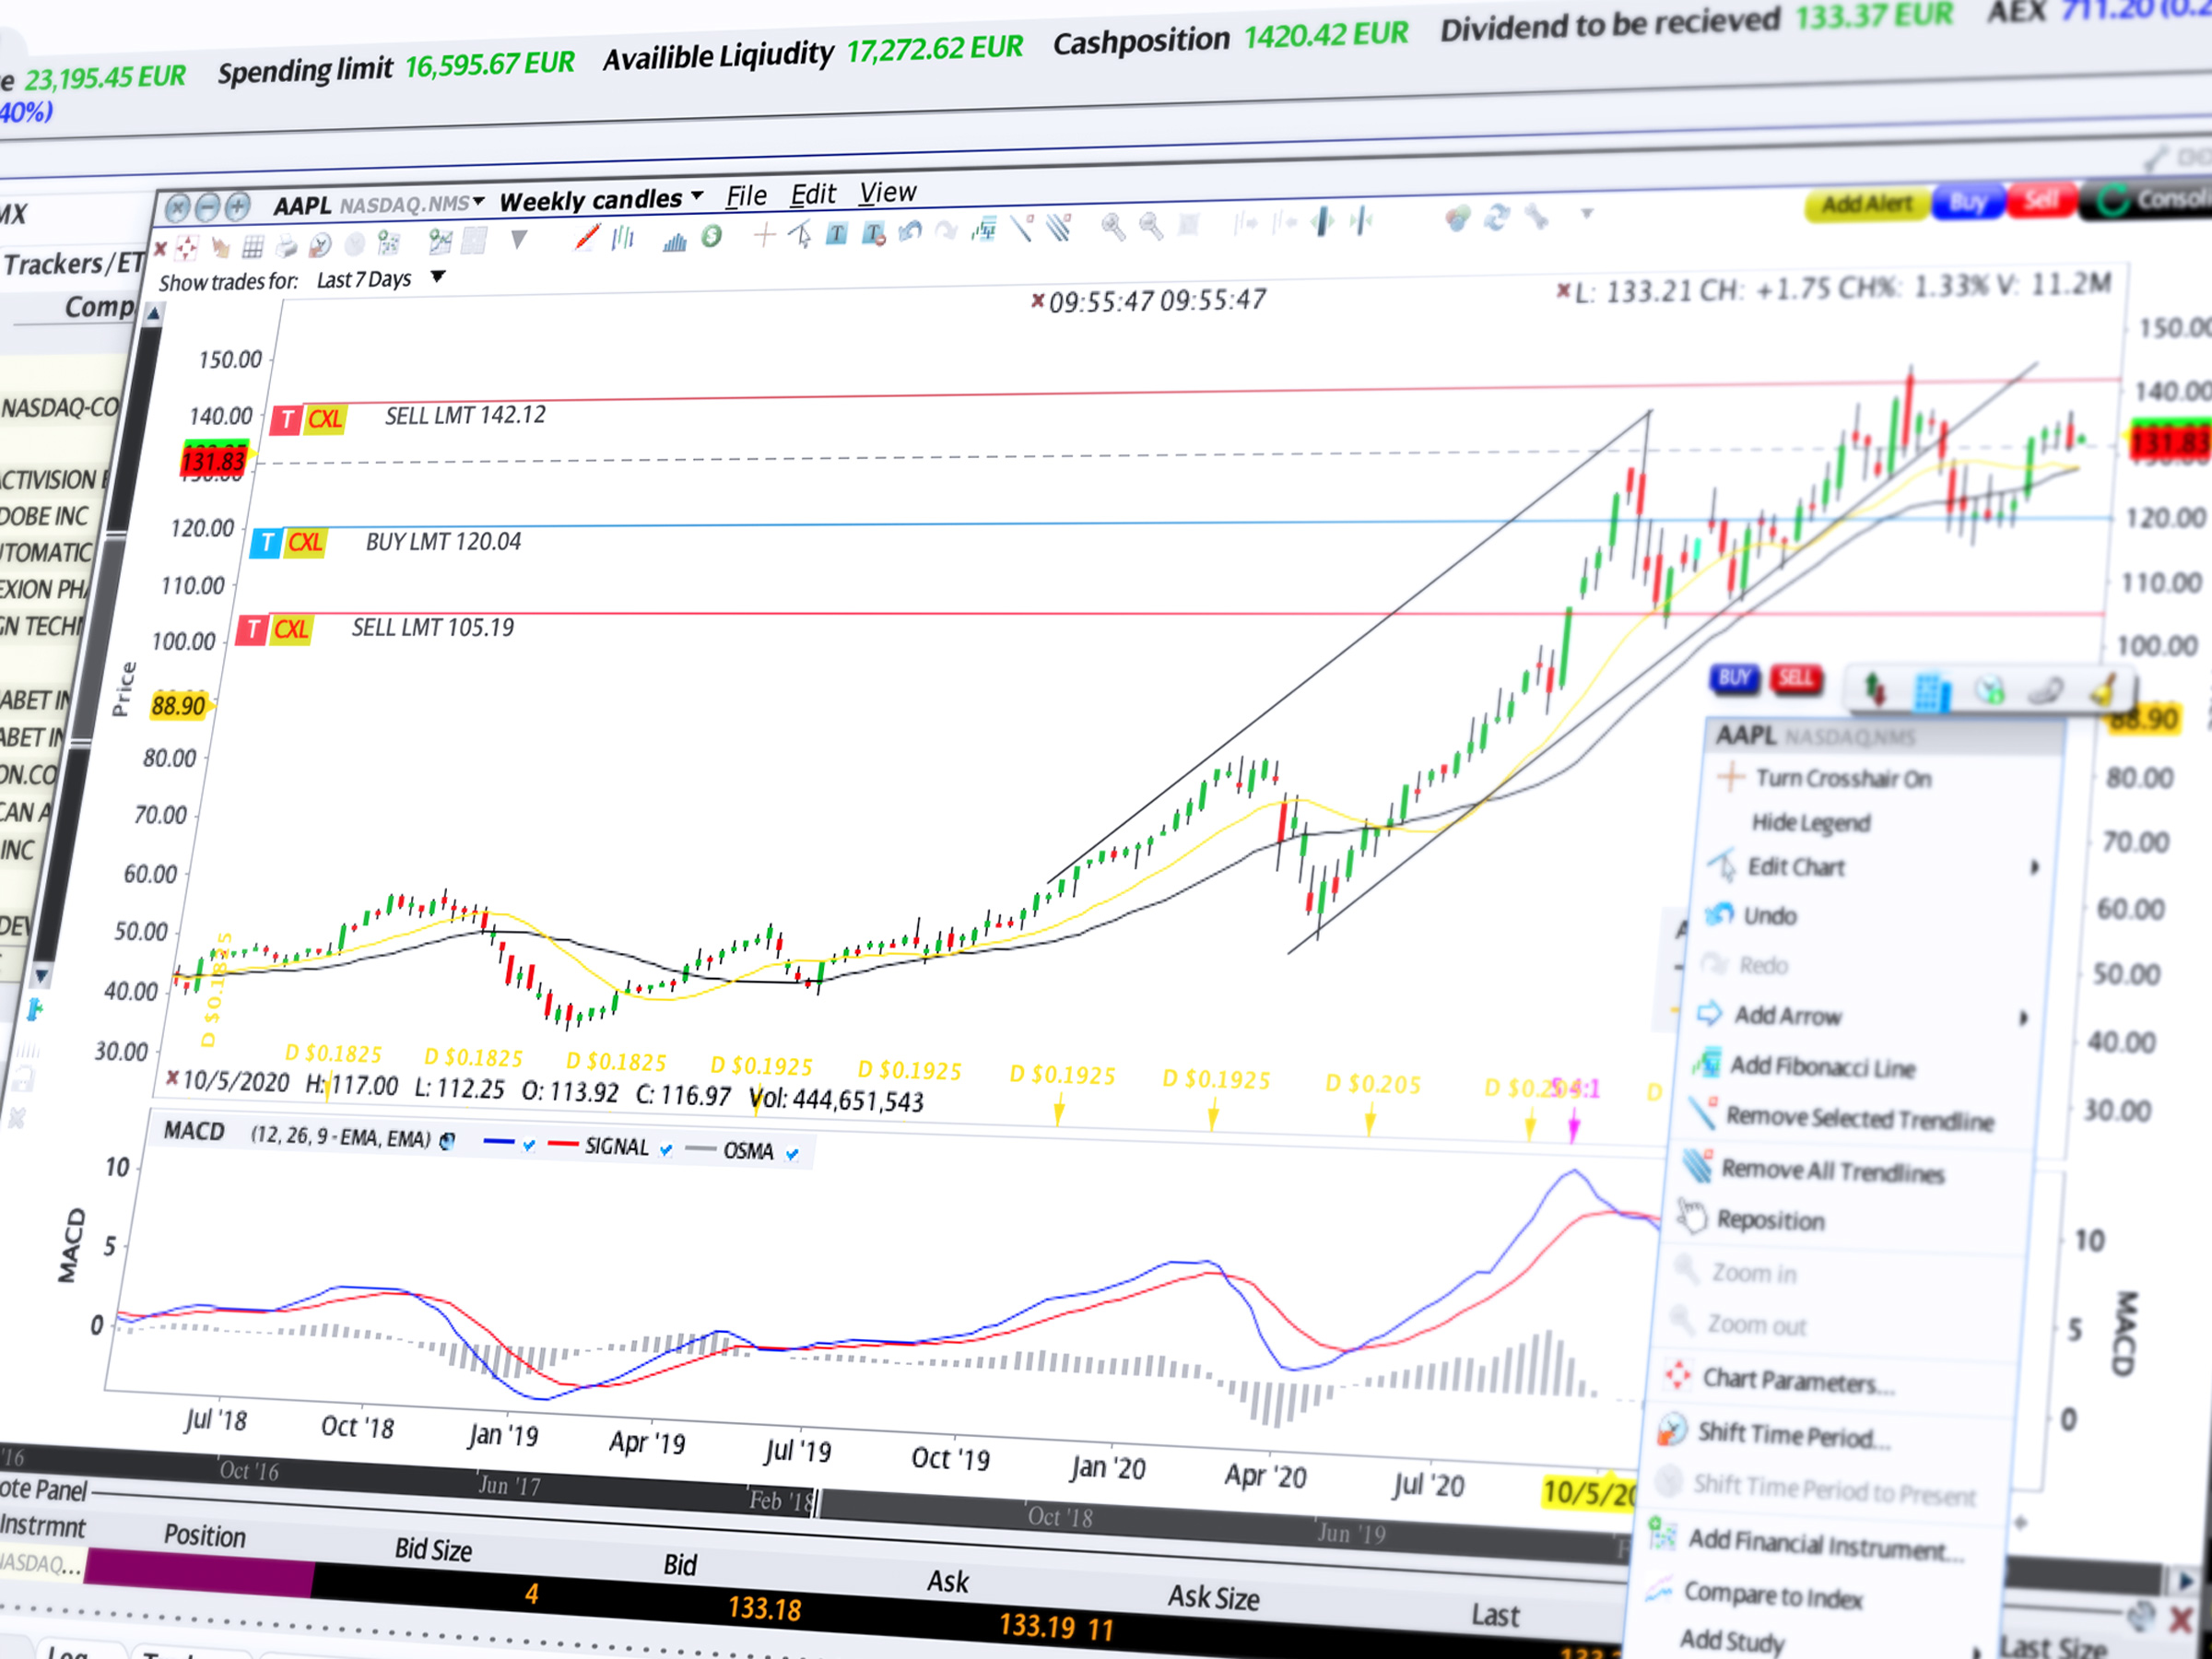Select Chart Parameters menu entry
This screenshot has height=1659, width=2212.
click(x=1798, y=1382)
